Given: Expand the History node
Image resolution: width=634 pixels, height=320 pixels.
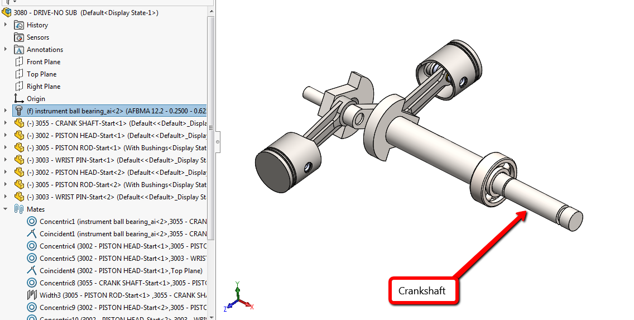Looking at the screenshot, I should coord(5,25).
